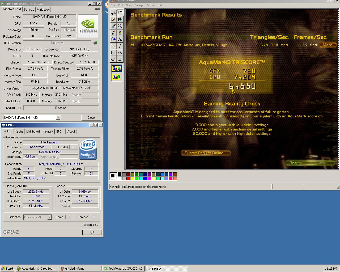Enable opaque selection mode in Paint
The image size is (340, 272).
click(x=117, y=69)
